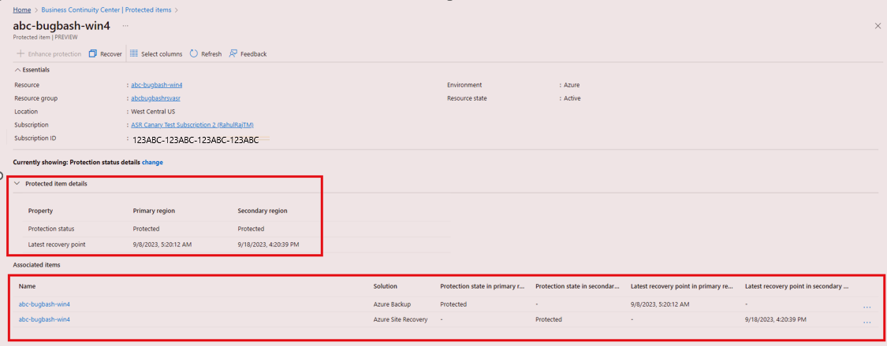Open Select columns from the toolbar
The height and width of the screenshot is (346, 887).
tap(156, 53)
